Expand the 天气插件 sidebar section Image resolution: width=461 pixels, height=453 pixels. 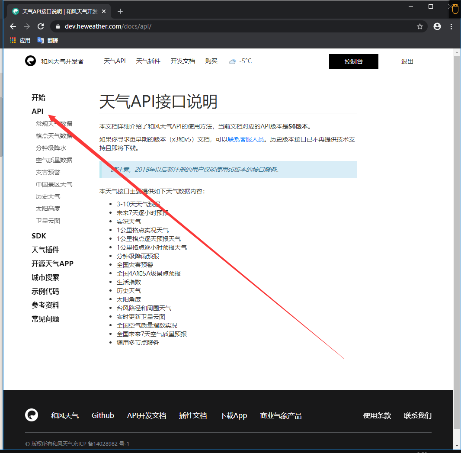click(45, 250)
